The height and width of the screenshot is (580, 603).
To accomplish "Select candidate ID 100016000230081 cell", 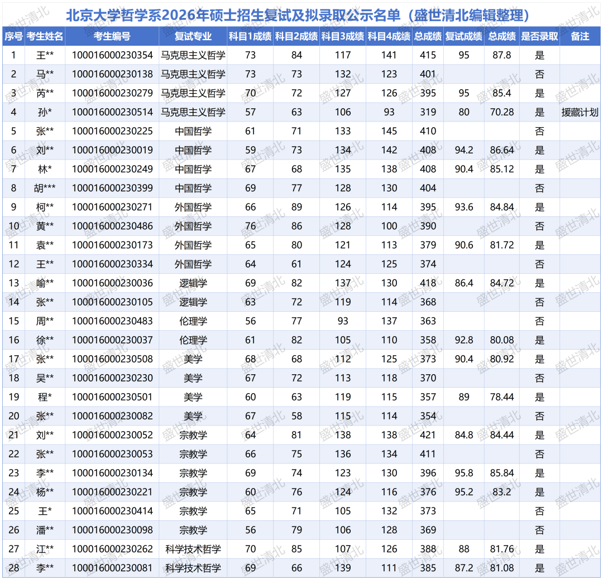I will pos(112,568).
